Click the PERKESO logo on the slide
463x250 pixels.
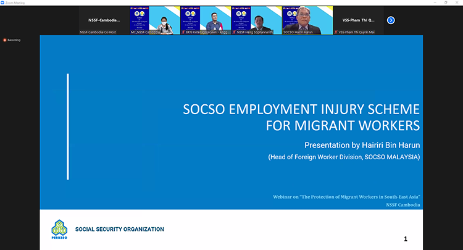coord(59,230)
